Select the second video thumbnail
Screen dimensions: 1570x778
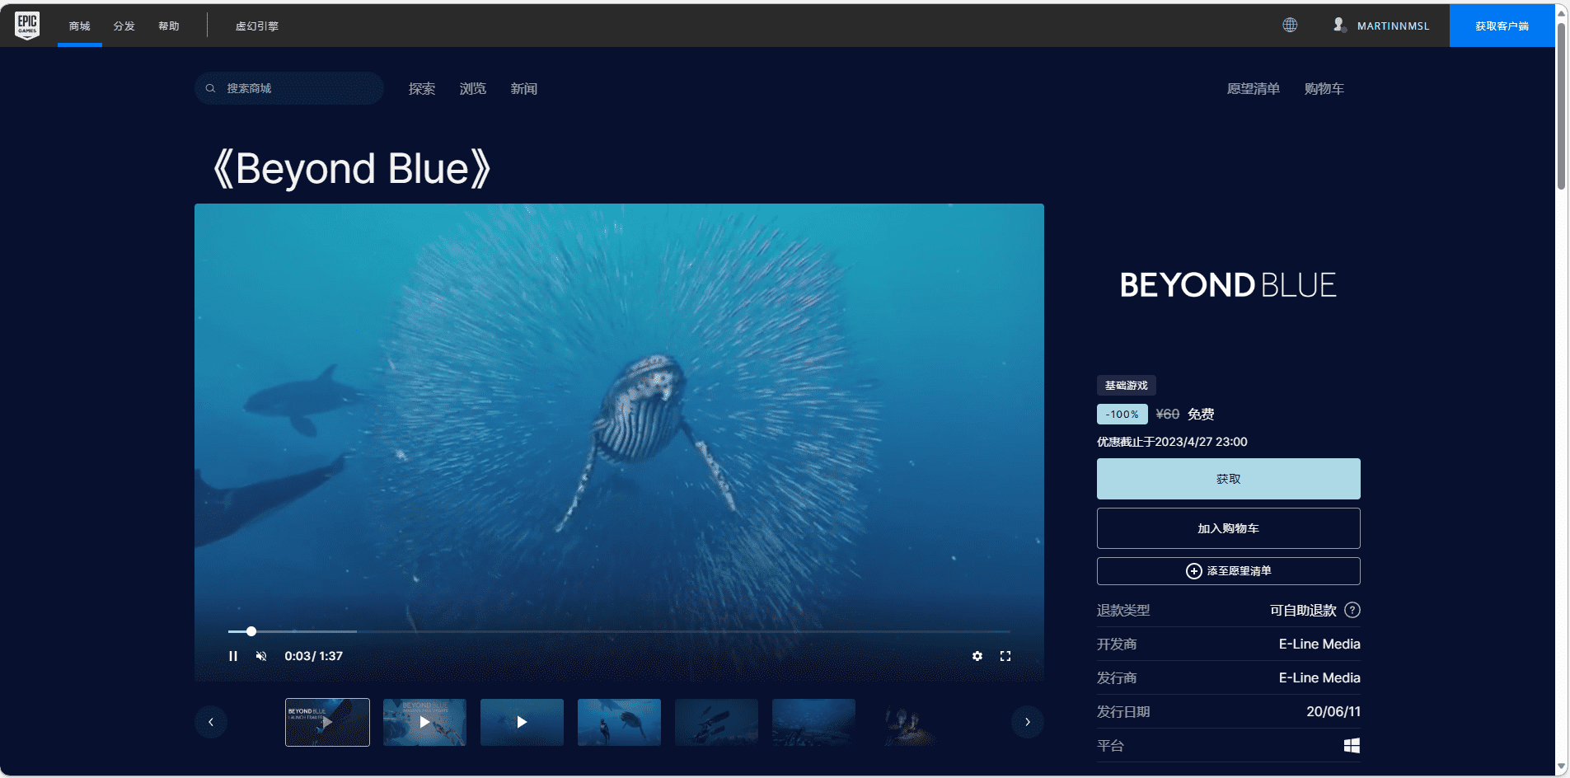click(424, 722)
